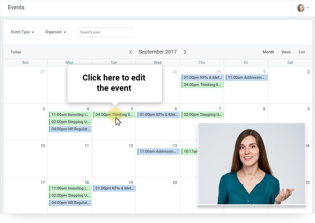315x223 pixels.
Task: Open the user avatar menu
Action: click(x=303, y=8)
